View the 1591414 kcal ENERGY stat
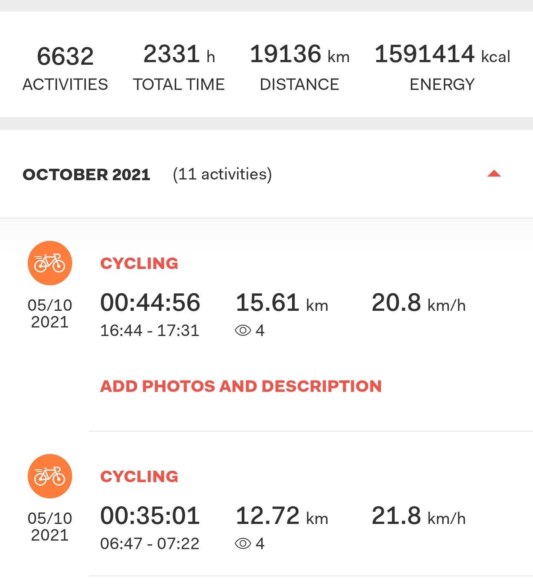Image resolution: width=533 pixels, height=585 pixels. coord(442,67)
